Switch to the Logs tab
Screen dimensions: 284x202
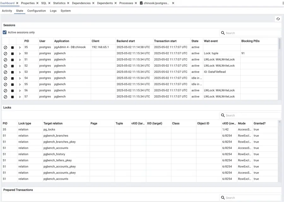[53, 10]
